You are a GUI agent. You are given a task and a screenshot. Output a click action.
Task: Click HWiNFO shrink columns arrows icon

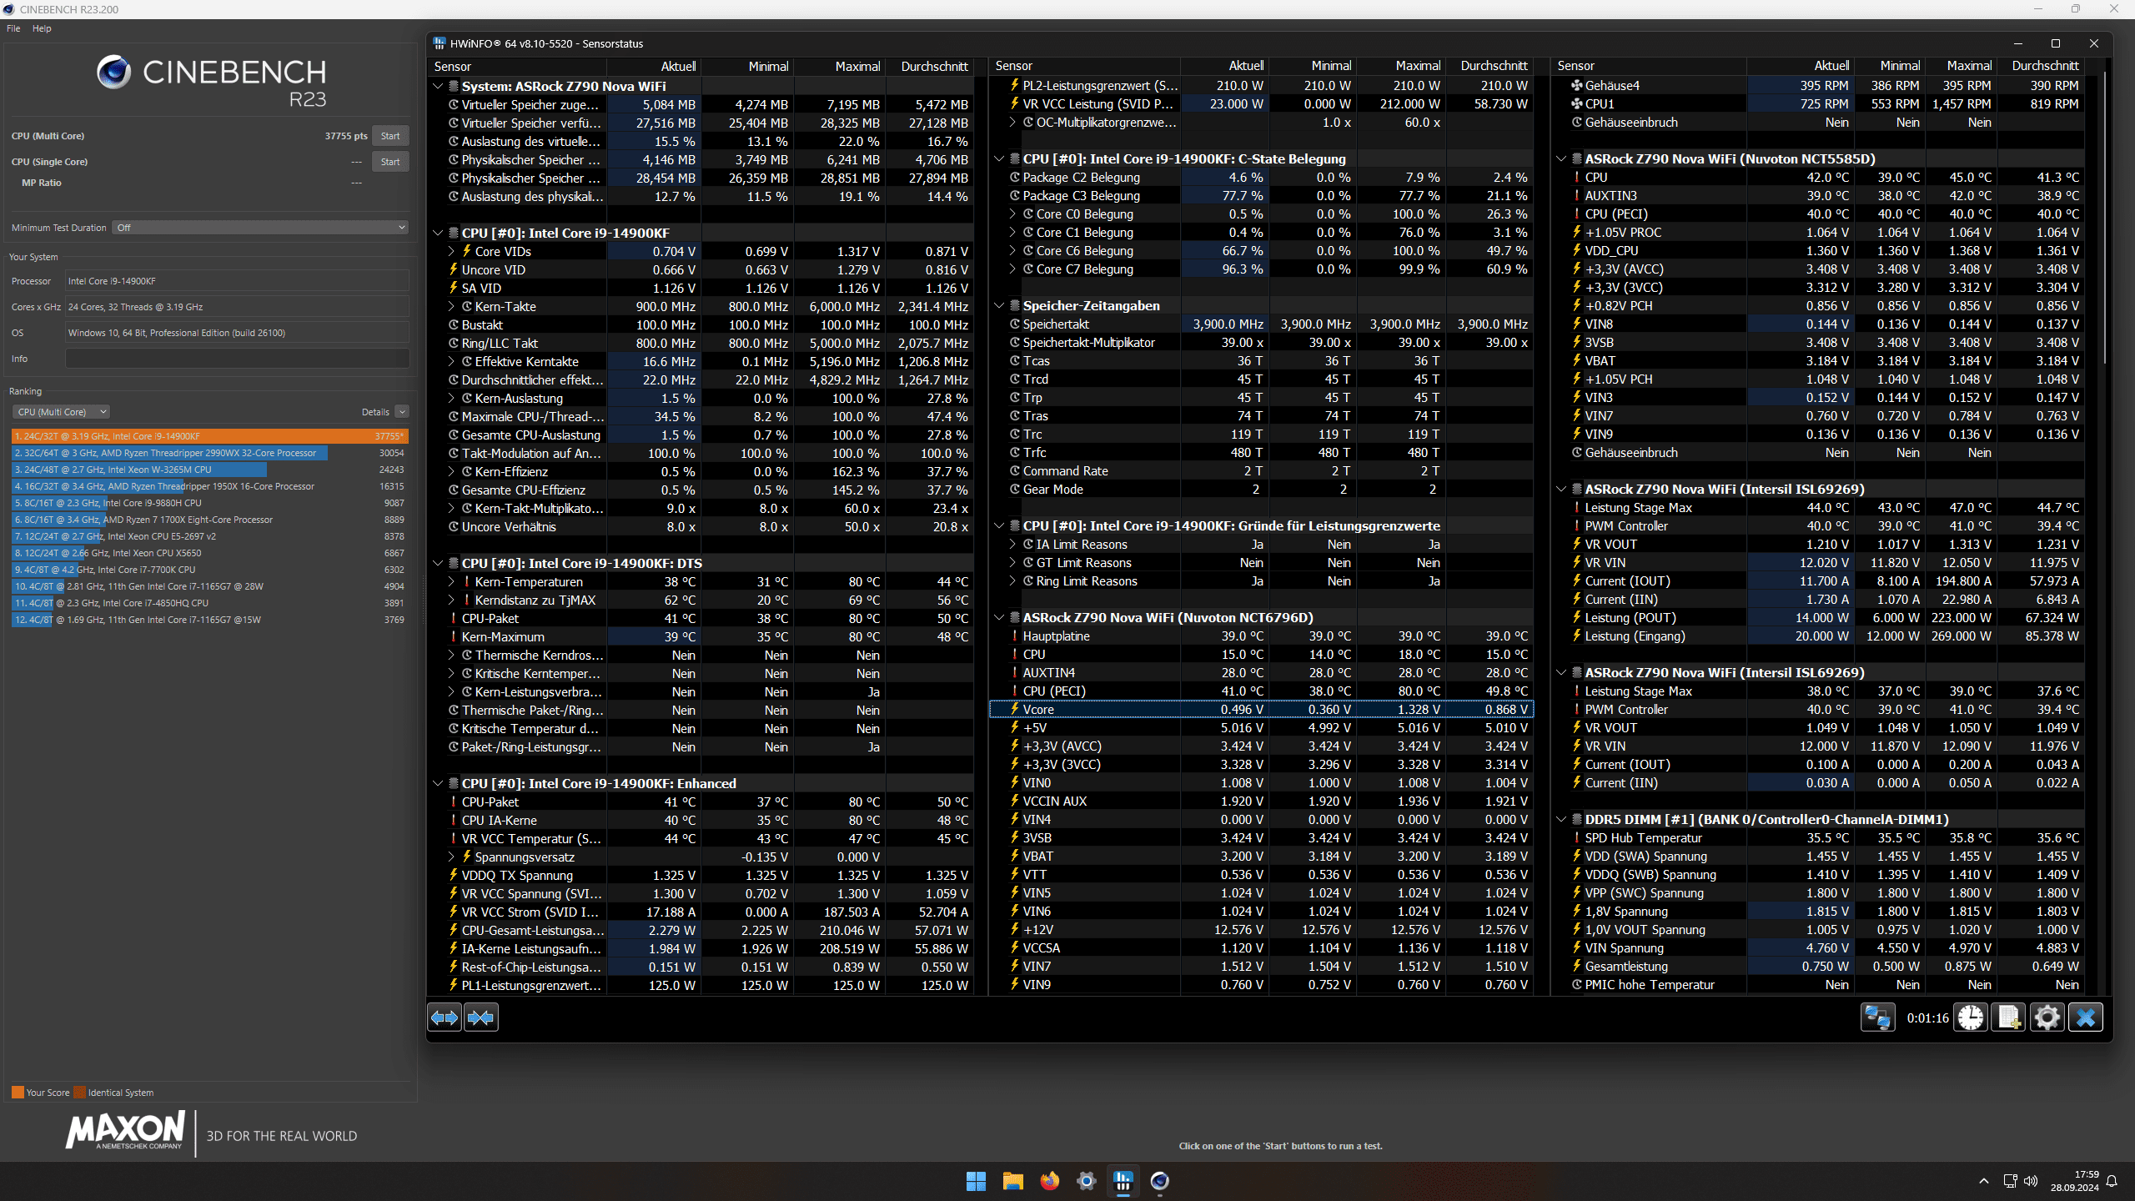point(481,1018)
